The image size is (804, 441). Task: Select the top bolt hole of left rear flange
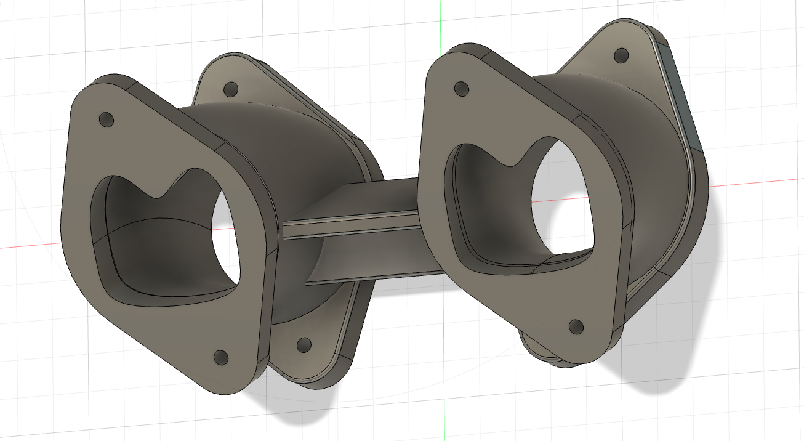231,90
